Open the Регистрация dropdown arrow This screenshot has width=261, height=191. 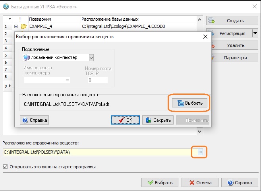[255, 33]
